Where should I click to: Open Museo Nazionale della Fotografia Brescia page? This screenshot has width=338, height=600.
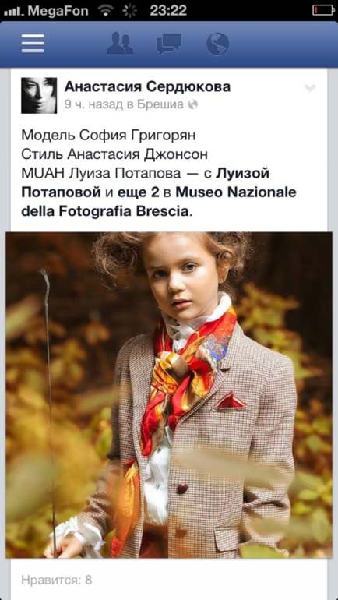coord(159,202)
